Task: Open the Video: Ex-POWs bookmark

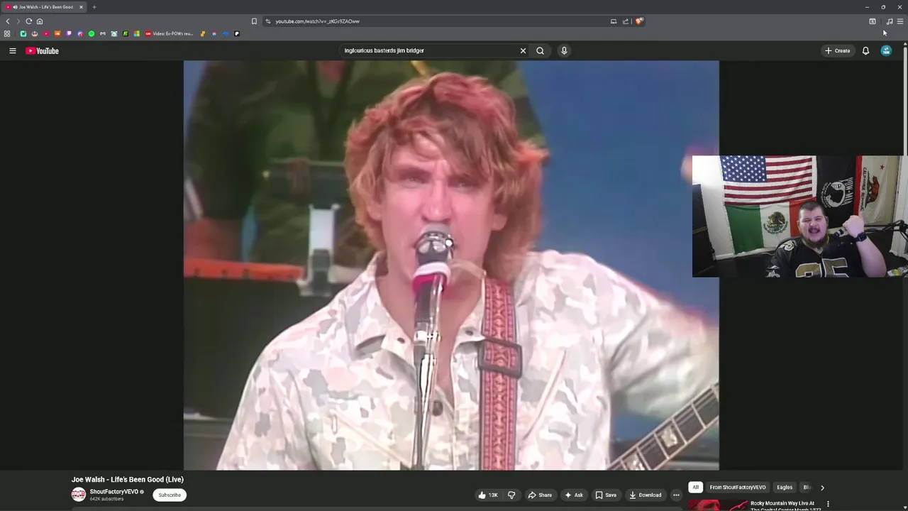Action: coord(170,33)
